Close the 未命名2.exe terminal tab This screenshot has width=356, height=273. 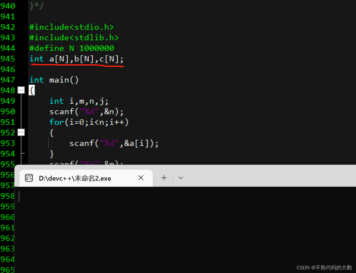tap(141, 178)
